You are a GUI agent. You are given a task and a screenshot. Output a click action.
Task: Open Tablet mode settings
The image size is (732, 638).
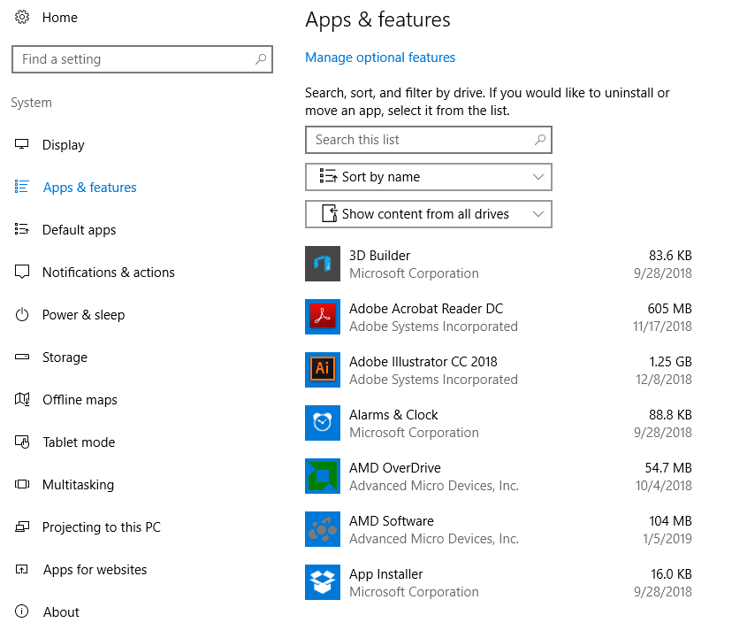[79, 442]
